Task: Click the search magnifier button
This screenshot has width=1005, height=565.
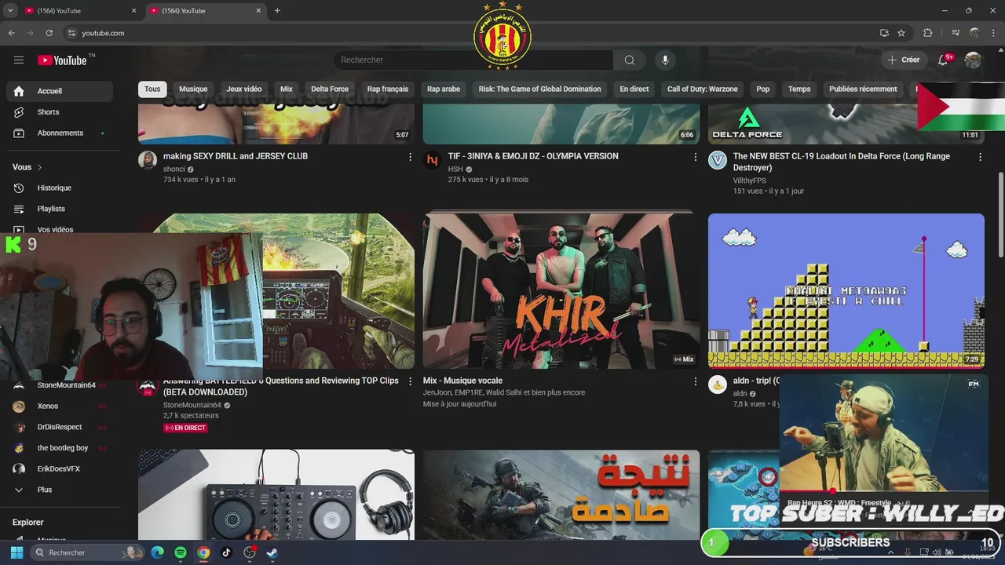Action: pos(630,60)
